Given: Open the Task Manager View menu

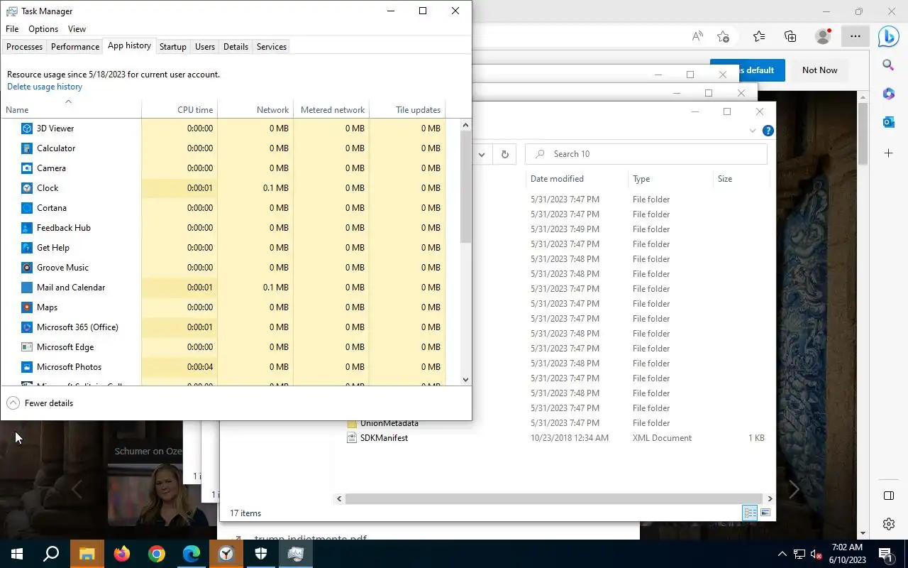Looking at the screenshot, I should coord(77,29).
